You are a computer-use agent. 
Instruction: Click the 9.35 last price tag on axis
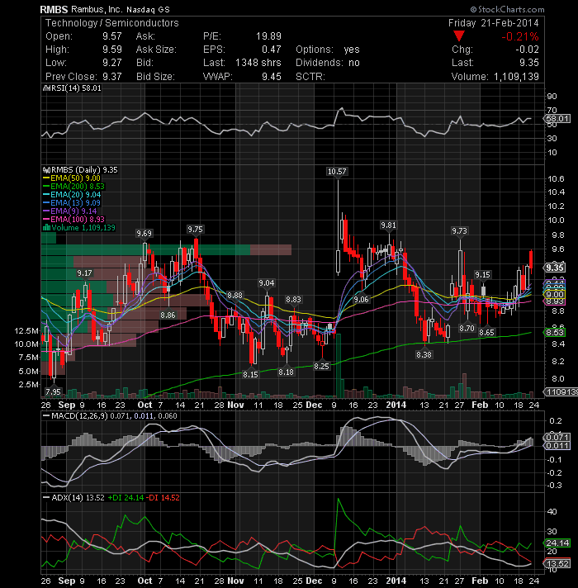[x=554, y=268]
